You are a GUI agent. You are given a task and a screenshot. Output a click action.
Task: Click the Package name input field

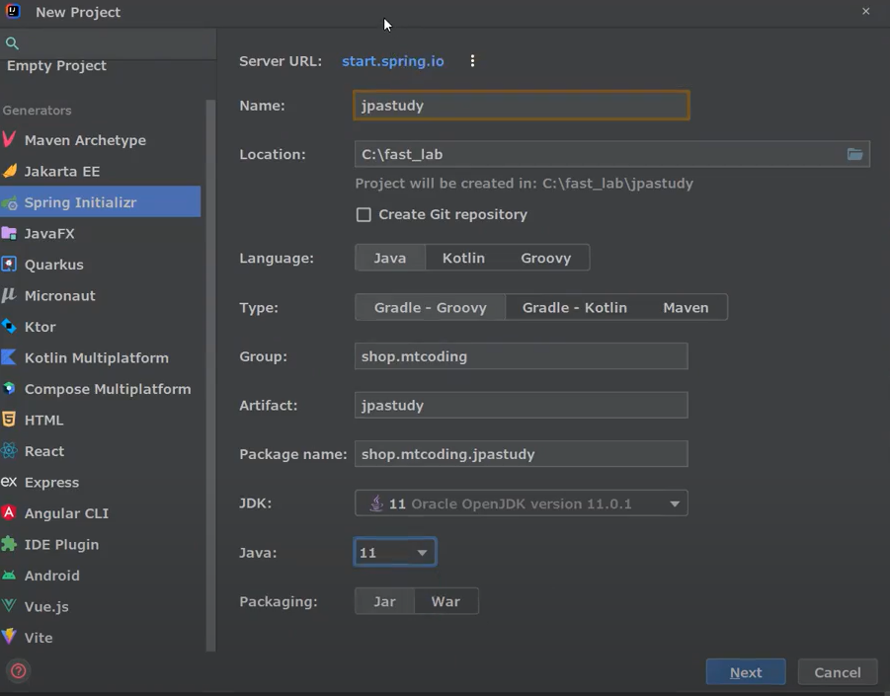[x=521, y=454]
